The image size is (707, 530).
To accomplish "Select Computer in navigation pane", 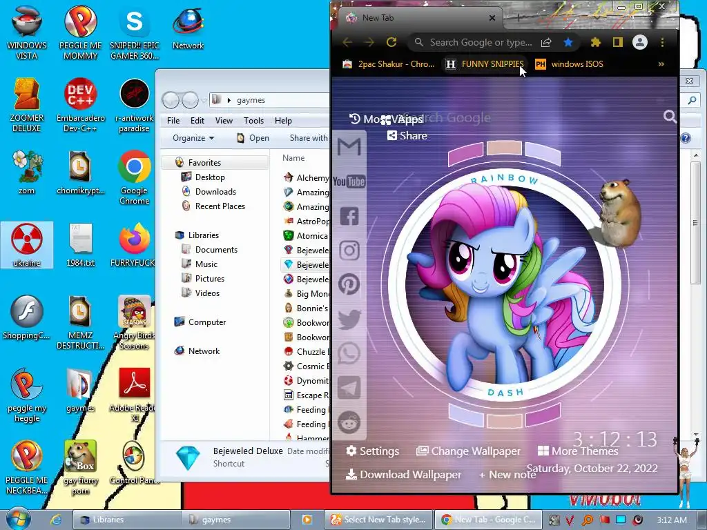I will 200,322.
